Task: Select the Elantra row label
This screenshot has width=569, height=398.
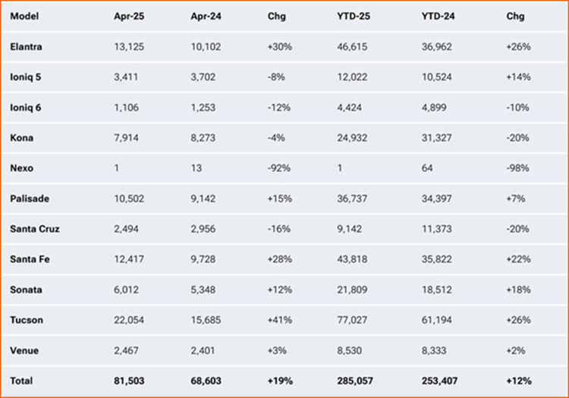Action: click(27, 47)
